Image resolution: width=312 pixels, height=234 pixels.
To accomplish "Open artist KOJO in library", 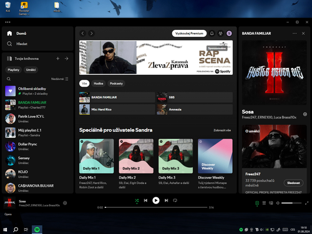I will (37, 174).
